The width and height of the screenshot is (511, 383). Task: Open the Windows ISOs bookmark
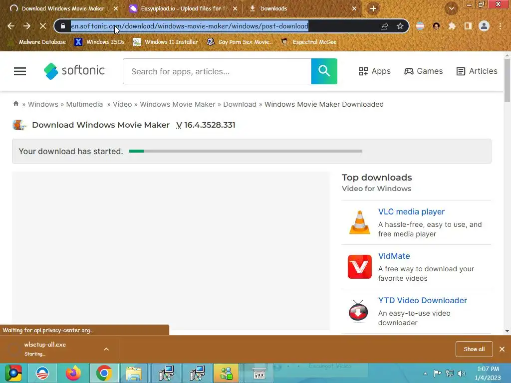pos(99,42)
